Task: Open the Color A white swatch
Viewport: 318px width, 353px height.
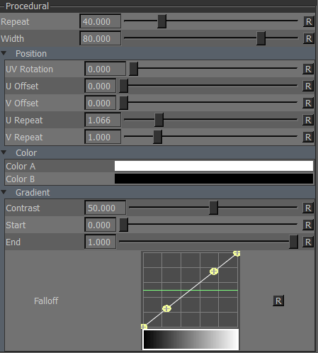Action: tap(214, 166)
